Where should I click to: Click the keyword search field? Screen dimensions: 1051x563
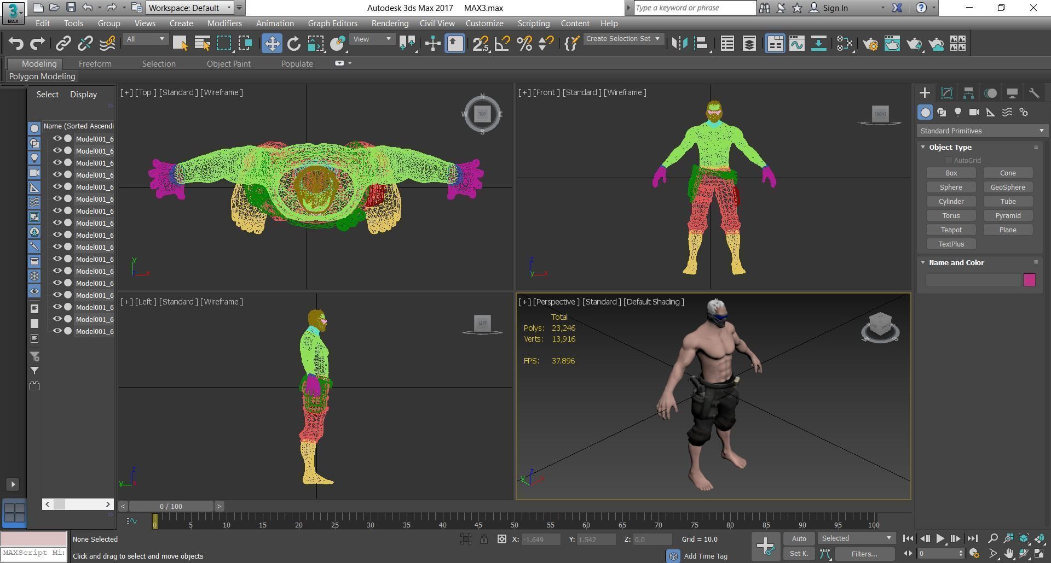695,8
